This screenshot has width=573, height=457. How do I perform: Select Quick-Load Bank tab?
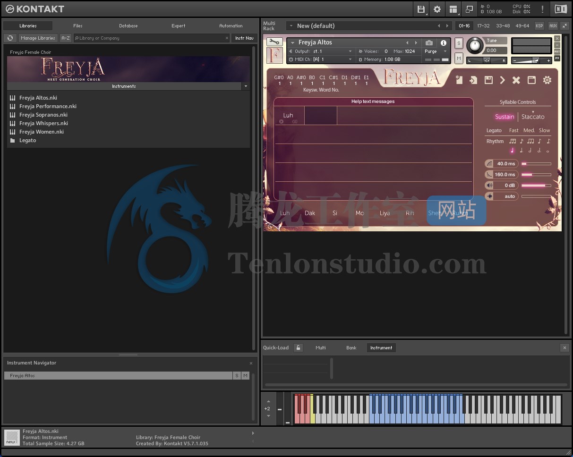(351, 347)
